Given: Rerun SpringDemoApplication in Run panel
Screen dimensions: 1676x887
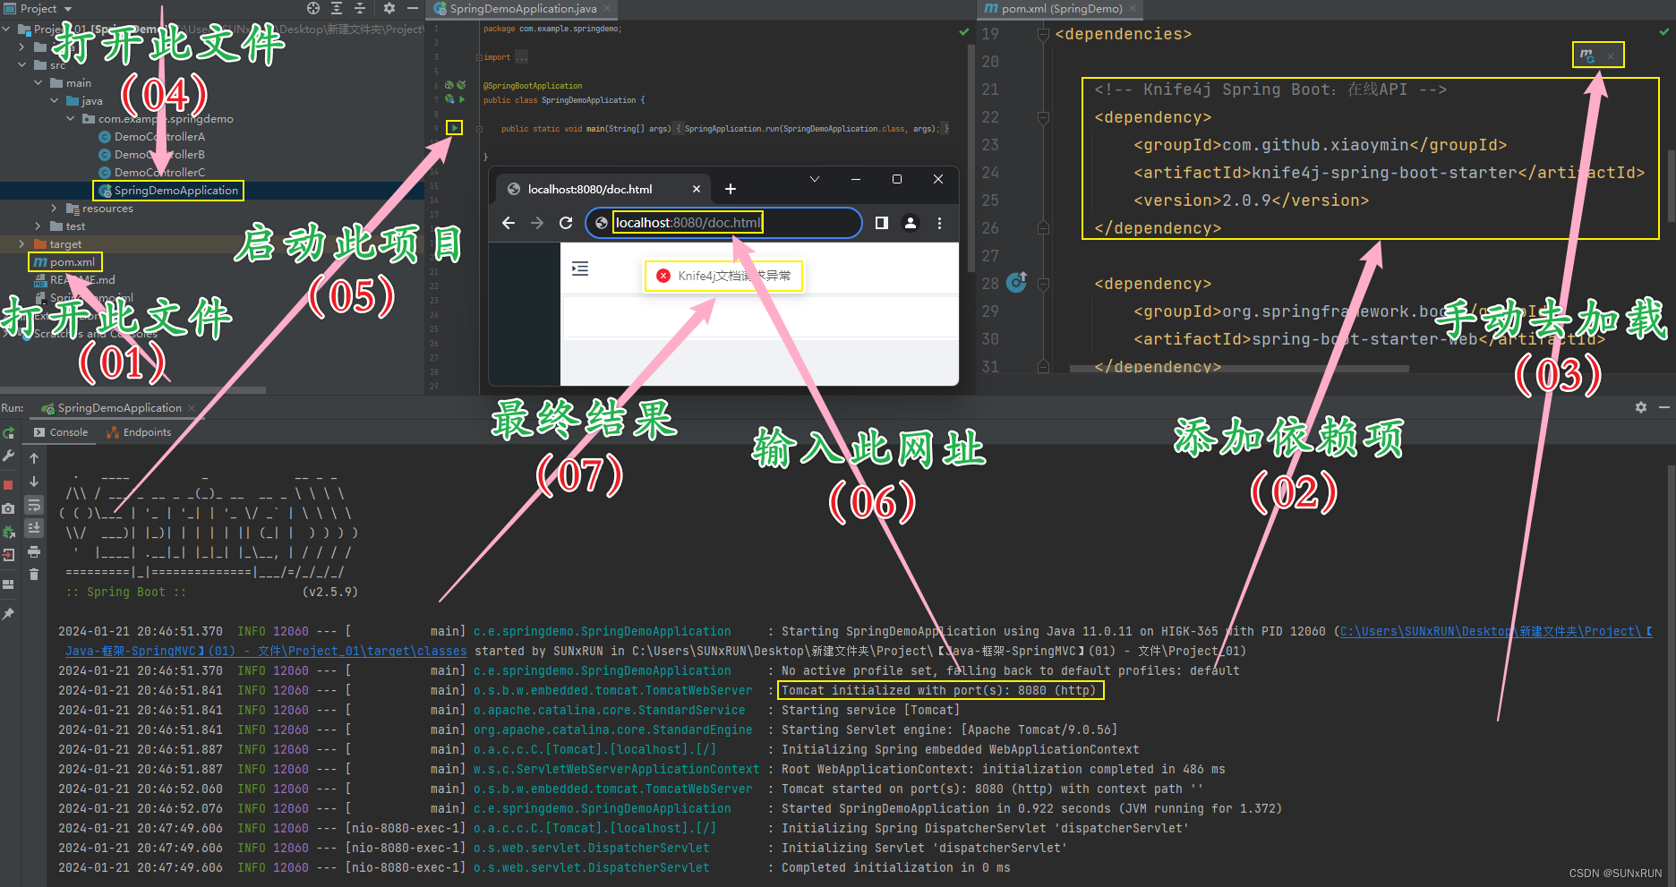Looking at the screenshot, I should click(8, 433).
